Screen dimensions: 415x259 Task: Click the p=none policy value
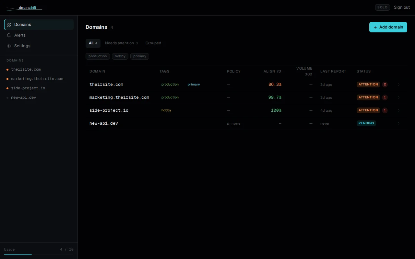click(234, 123)
